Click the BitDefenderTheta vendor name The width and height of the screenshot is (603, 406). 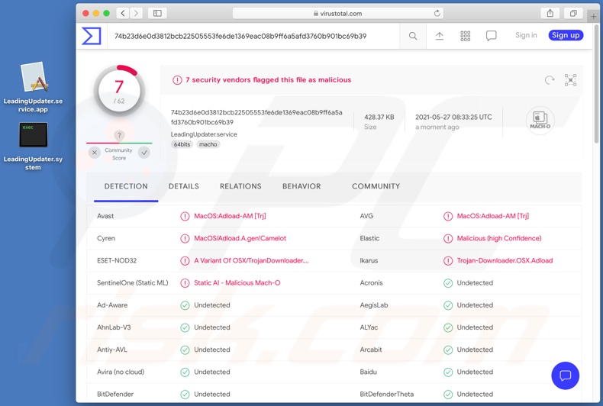click(387, 394)
